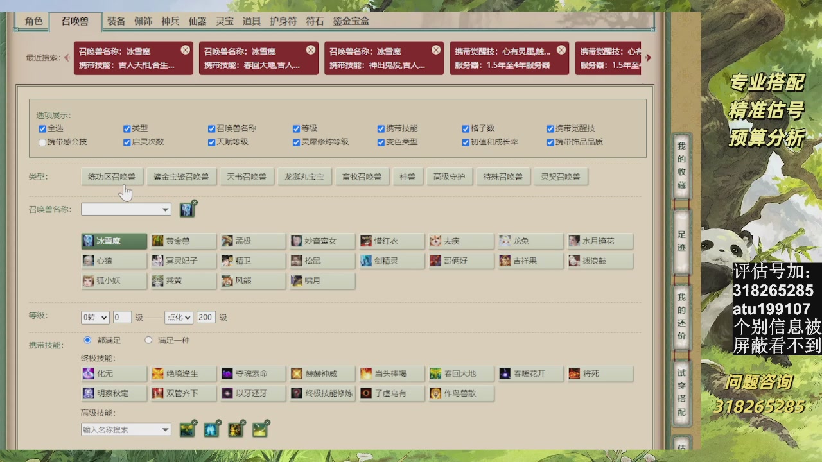Image resolution: width=822 pixels, height=462 pixels.
Task: Toggle the 格子数 display checkbox
Action: tap(466, 129)
